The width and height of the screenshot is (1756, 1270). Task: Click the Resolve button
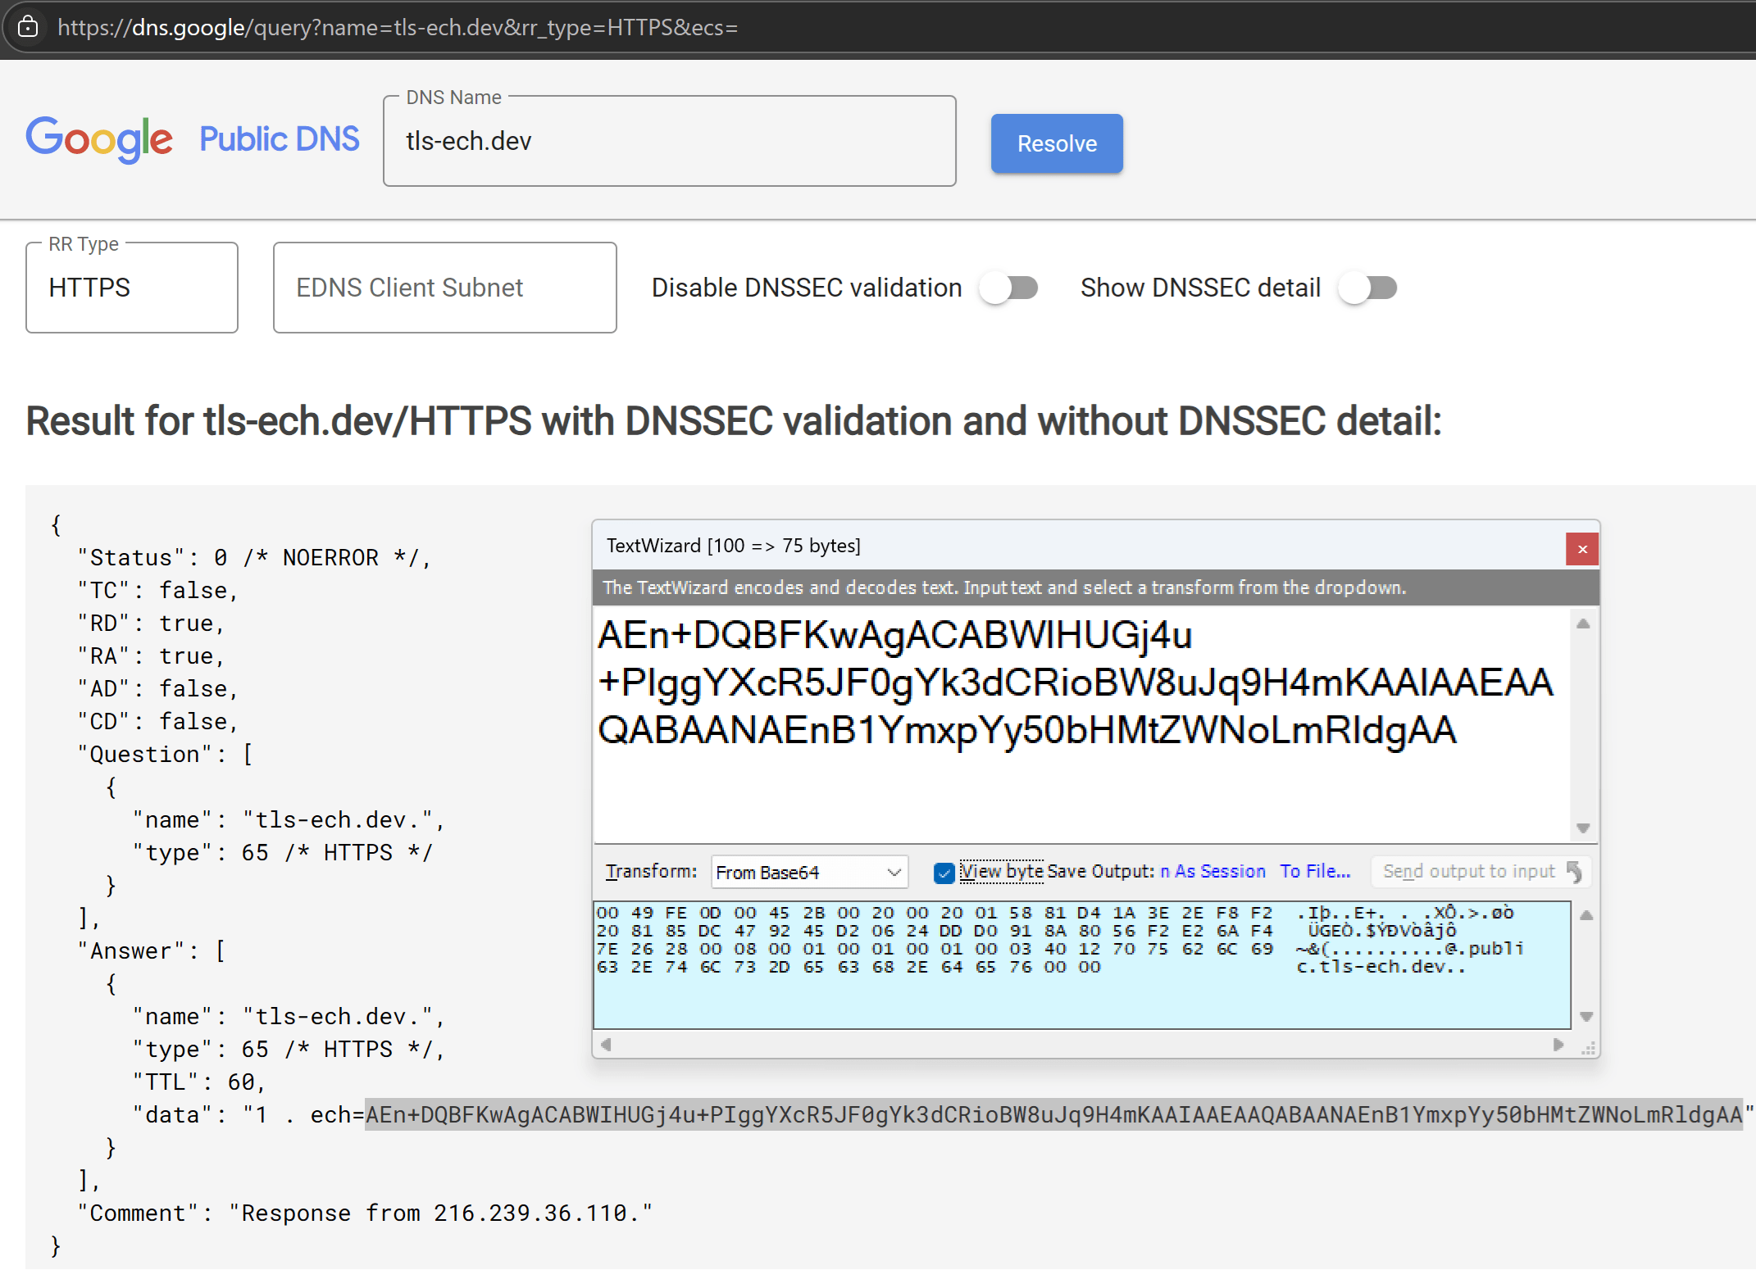[1057, 143]
